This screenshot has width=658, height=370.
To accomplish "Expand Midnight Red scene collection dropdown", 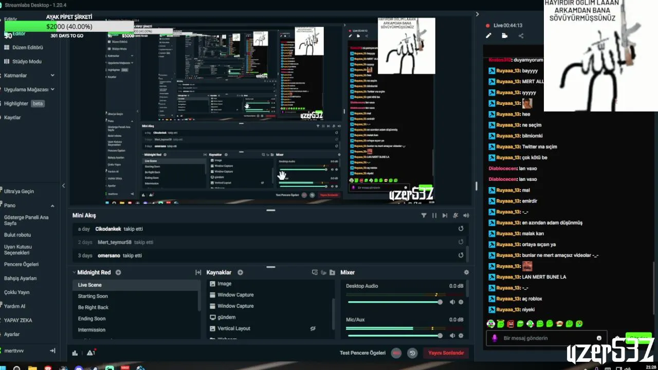I will point(74,272).
